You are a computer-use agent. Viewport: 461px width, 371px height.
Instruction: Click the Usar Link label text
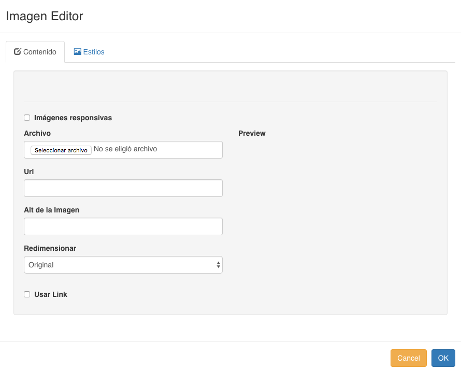(51, 294)
